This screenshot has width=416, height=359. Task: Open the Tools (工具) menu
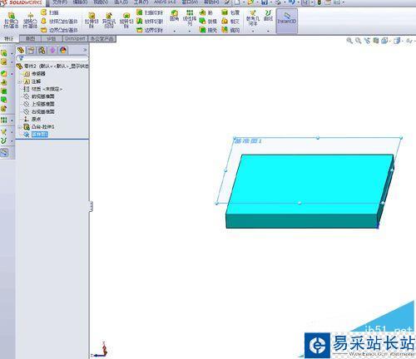coord(141,2)
